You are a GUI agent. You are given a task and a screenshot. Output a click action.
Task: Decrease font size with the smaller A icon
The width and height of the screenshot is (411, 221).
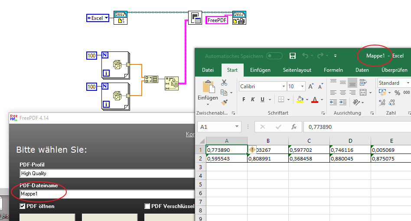[320, 86]
